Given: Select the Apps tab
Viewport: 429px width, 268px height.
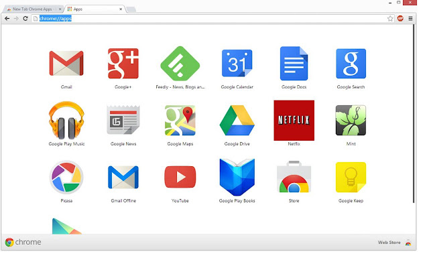Looking at the screenshot, I should pyautogui.click(x=94, y=9).
